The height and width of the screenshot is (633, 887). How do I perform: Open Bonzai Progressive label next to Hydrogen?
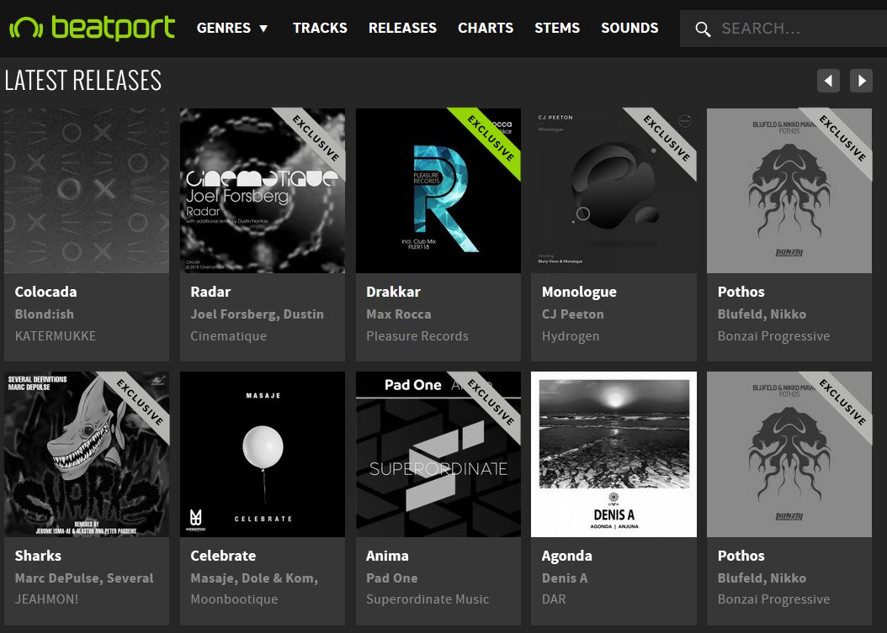click(x=774, y=337)
